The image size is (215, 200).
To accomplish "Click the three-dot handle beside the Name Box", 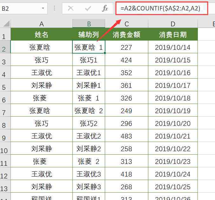I will [x=54, y=8].
